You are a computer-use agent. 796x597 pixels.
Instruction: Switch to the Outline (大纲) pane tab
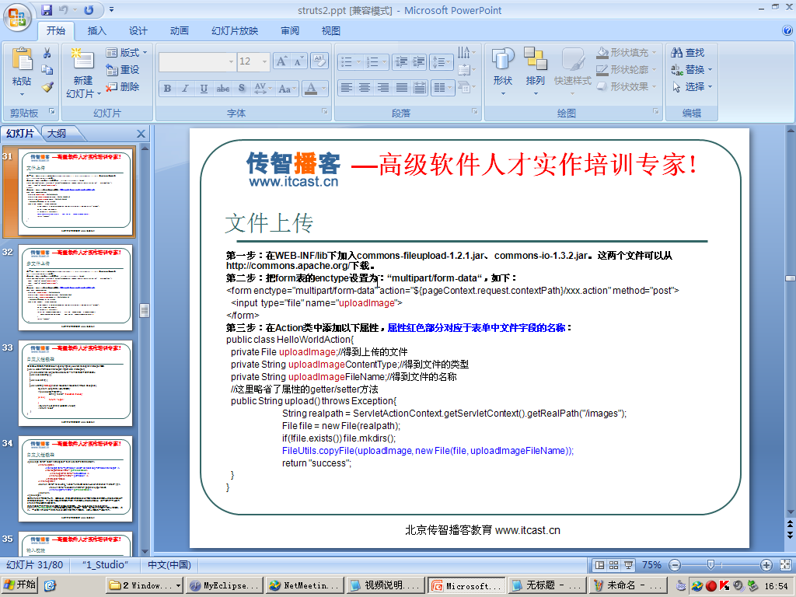[57, 134]
